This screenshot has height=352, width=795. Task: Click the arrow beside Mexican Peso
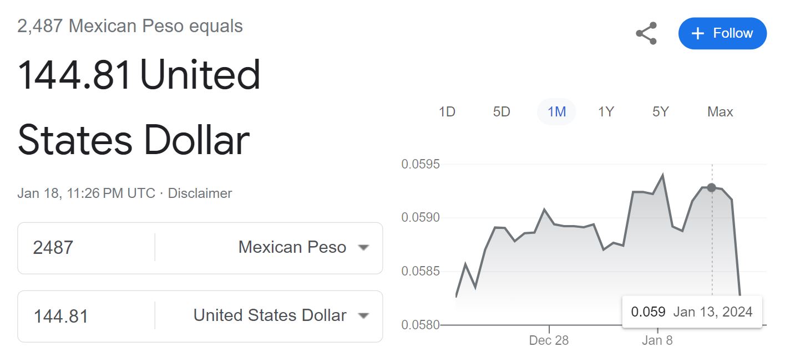363,248
